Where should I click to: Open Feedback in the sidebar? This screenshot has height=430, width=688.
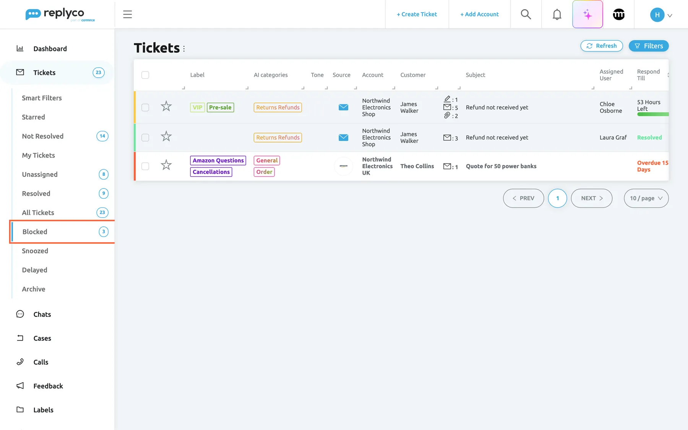pyautogui.click(x=48, y=386)
